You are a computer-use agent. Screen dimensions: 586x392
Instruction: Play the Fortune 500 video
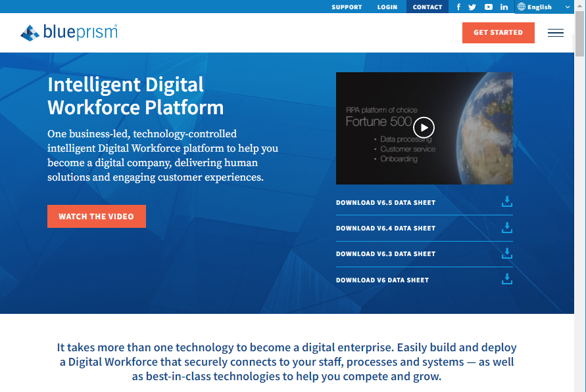click(x=424, y=127)
